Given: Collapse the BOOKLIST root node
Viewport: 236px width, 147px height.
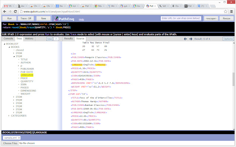Looking at the screenshot, I should pyautogui.click(x=4, y=44).
